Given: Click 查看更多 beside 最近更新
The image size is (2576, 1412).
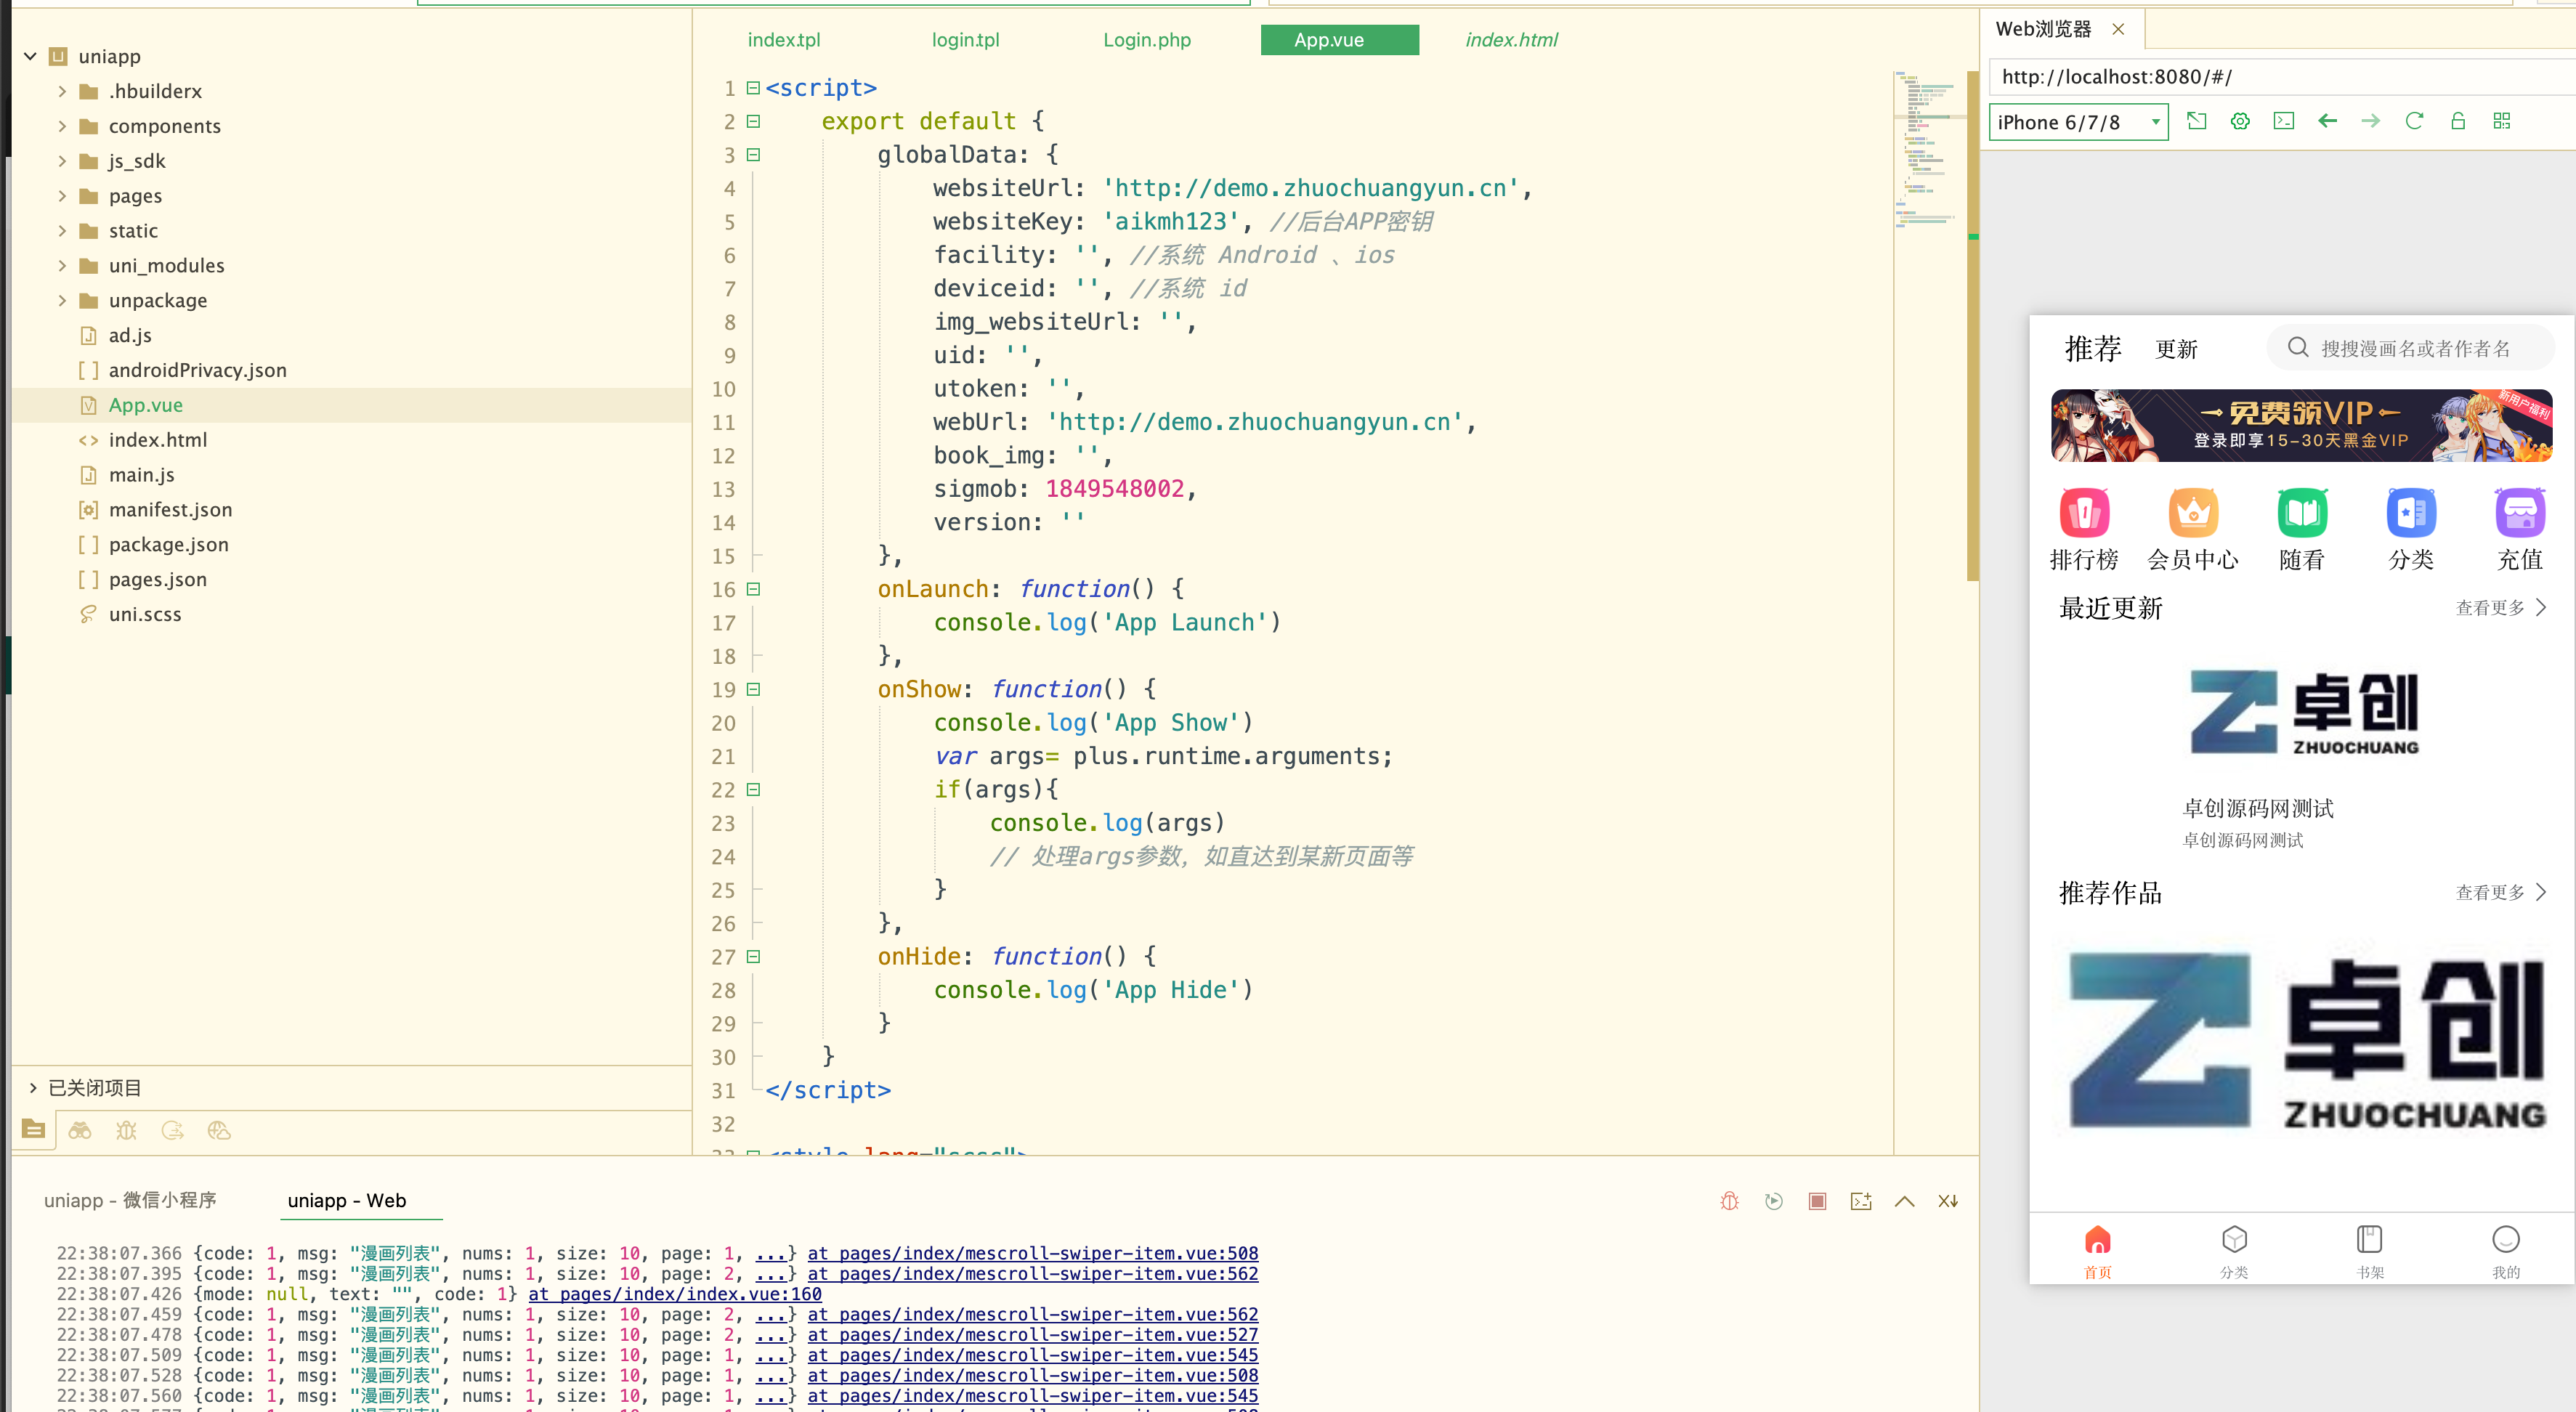Looking at the screenshot, I should (2501, 608).
